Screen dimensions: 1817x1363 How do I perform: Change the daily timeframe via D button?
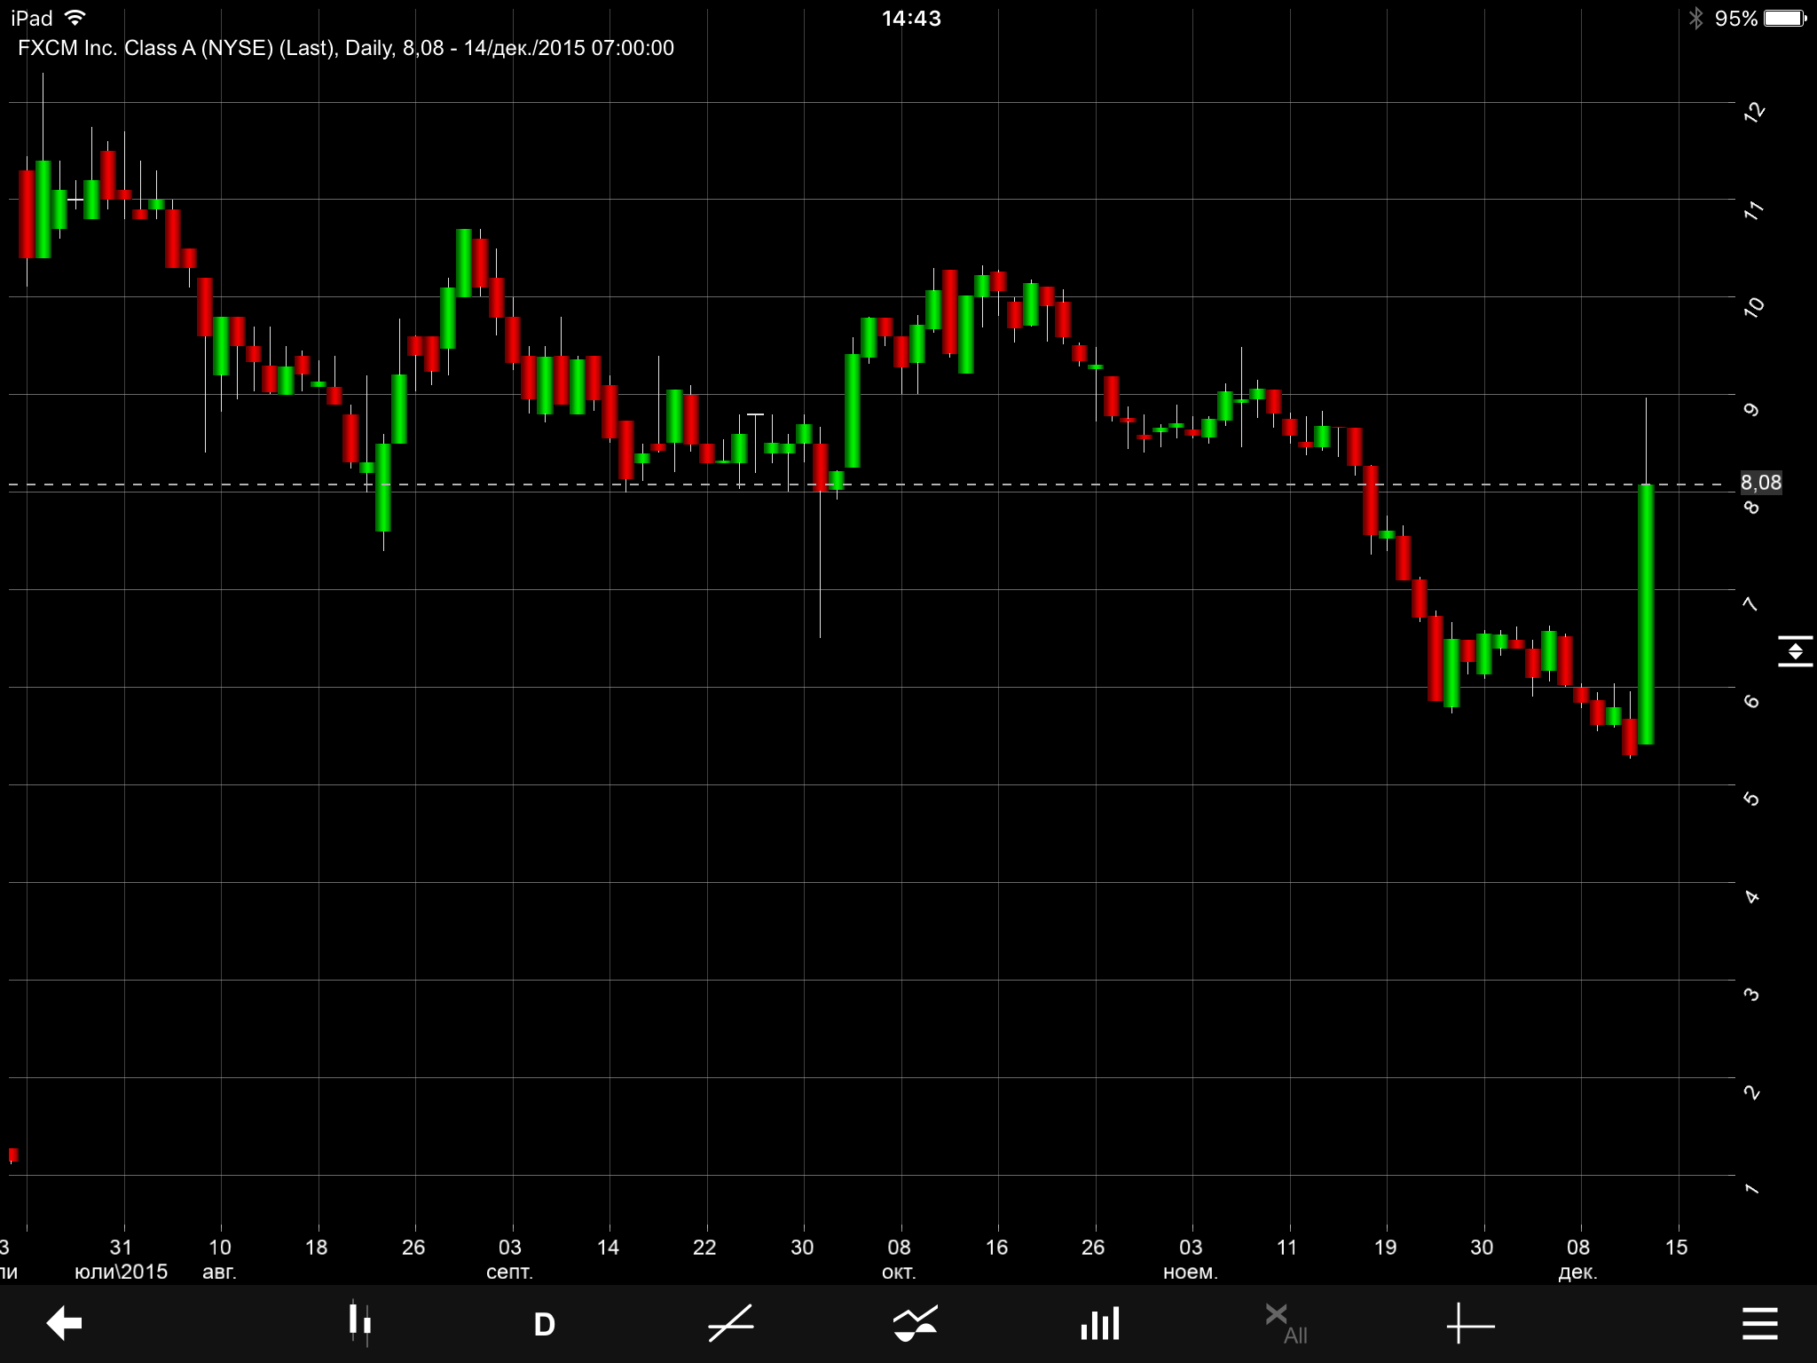click(x=544, y=1325)
